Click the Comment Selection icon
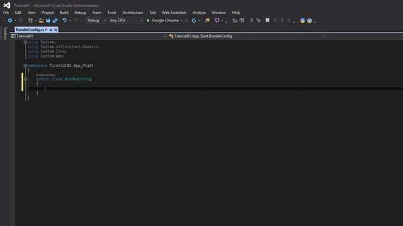The width and height of the screenshot is (403, 226). click(251, 21)
